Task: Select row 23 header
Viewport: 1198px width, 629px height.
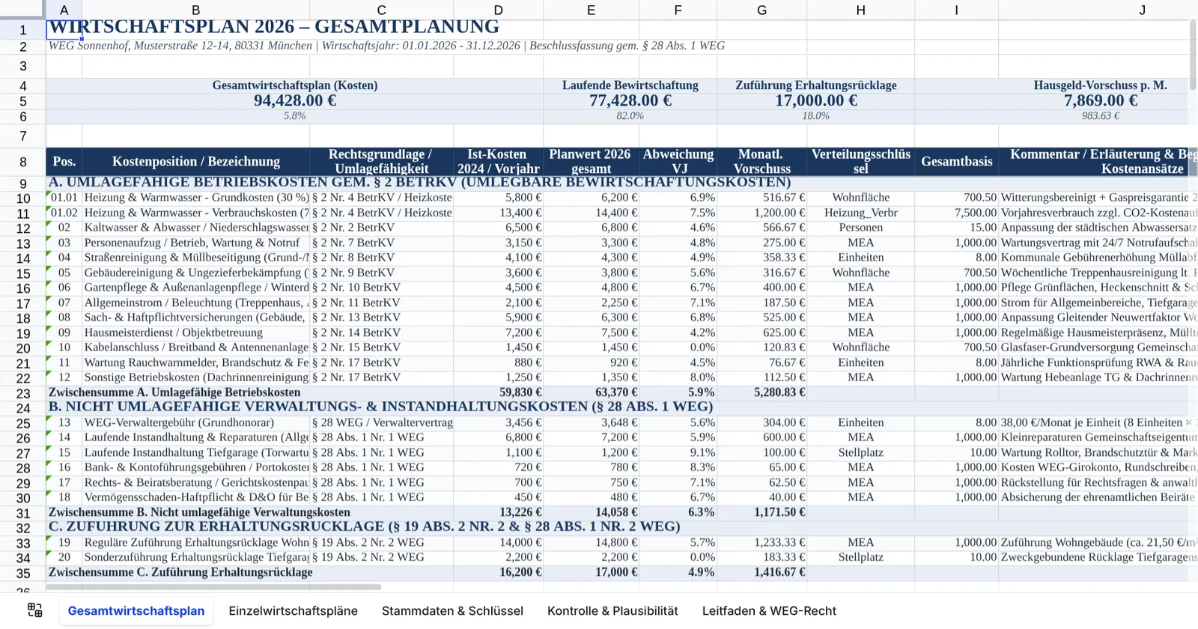Action: 22,393
